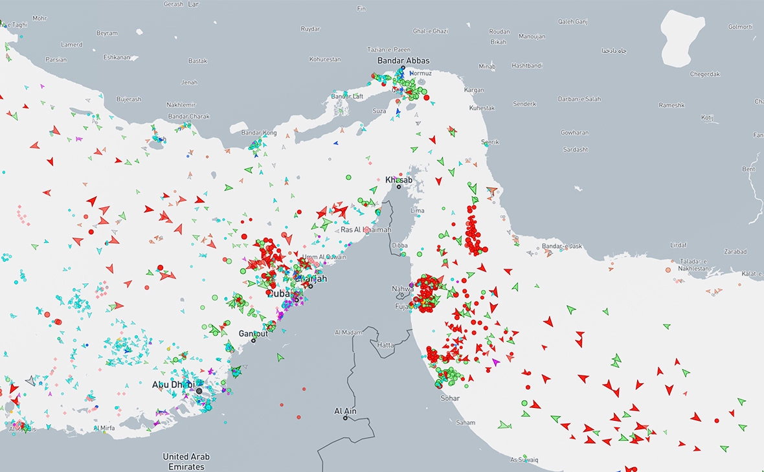Click the large red anchored vessel circle near Qeshm
The width and height of the screenshot is (764, 472).
pos(426,98)
